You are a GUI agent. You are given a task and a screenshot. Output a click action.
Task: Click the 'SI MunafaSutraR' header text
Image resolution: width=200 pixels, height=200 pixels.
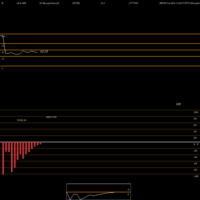coord(49,3)
